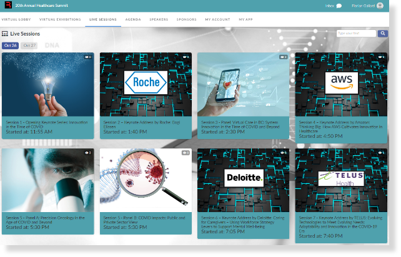Image resolution: width=401 pixels, height=257 pixels.
Task: Select the Live Sessions tab
Action: pos(103,19)
